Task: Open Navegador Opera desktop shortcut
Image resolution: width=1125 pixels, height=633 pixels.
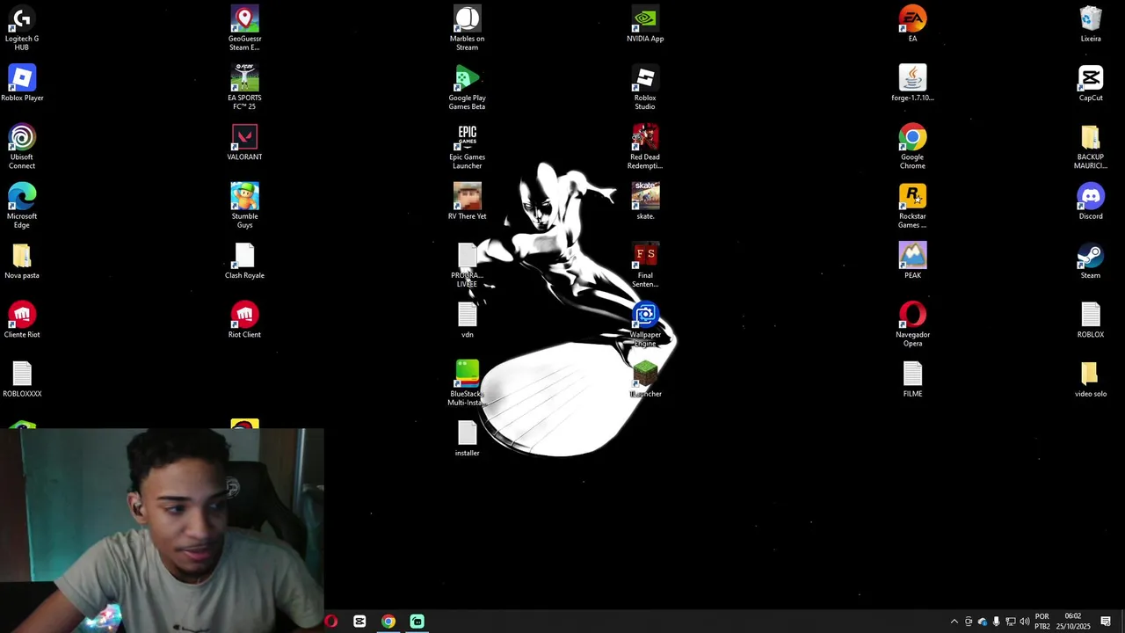Action: point(912,324)
